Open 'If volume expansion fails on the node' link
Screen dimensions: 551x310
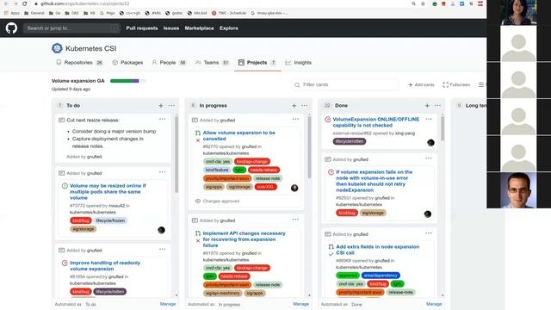pyautogui.click(x=374, y=181)
